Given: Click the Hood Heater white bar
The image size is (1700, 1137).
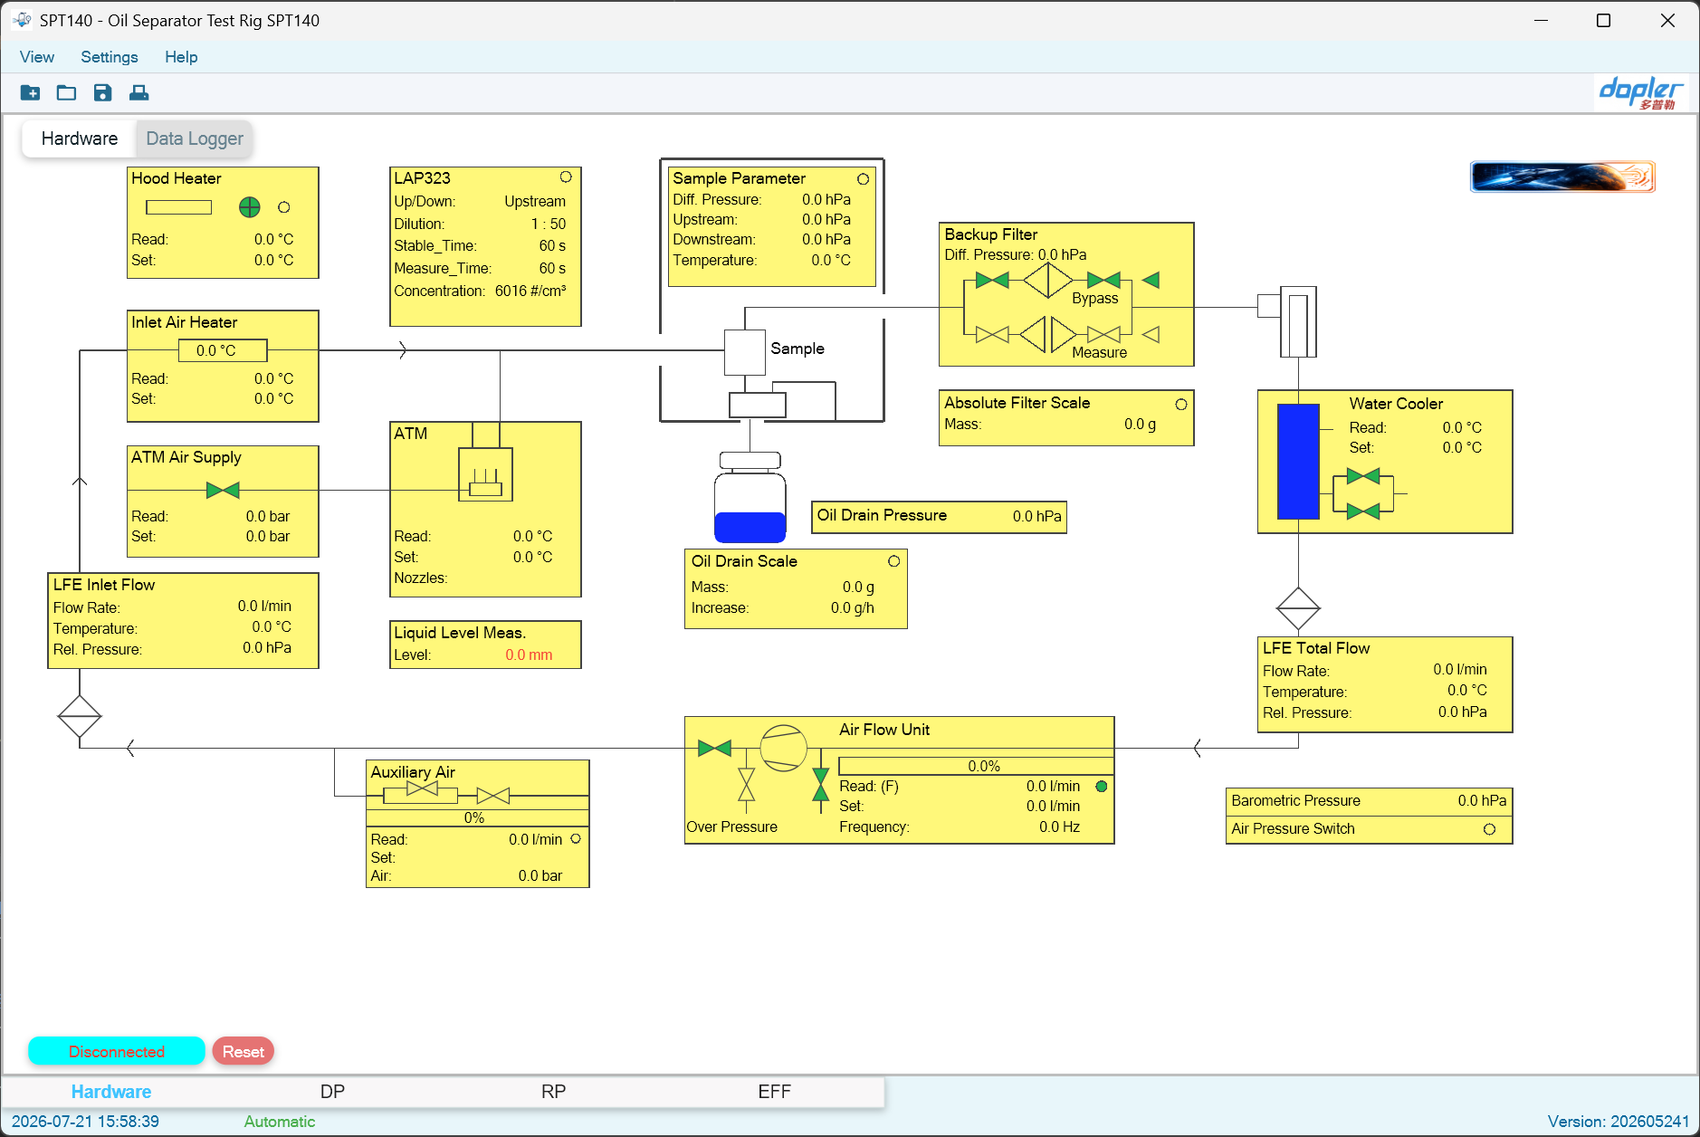Looking at the screenshot, I should (179, 207).
